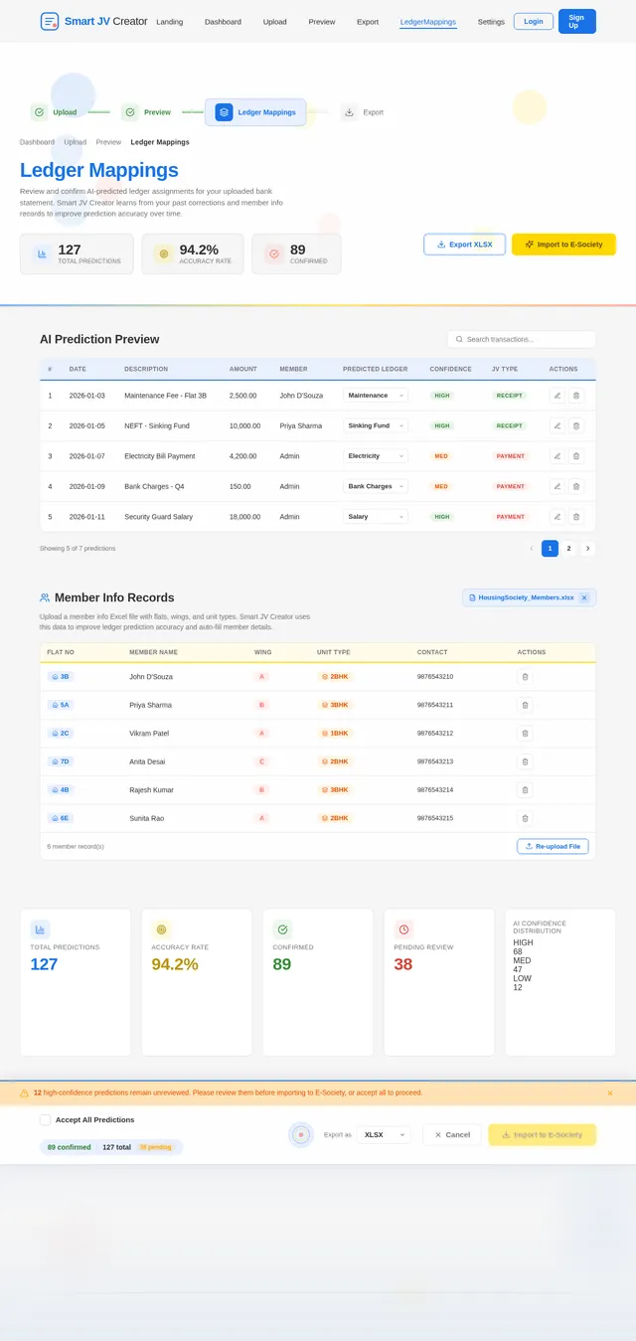Go to previous page of predictions

tap(531, 548)
